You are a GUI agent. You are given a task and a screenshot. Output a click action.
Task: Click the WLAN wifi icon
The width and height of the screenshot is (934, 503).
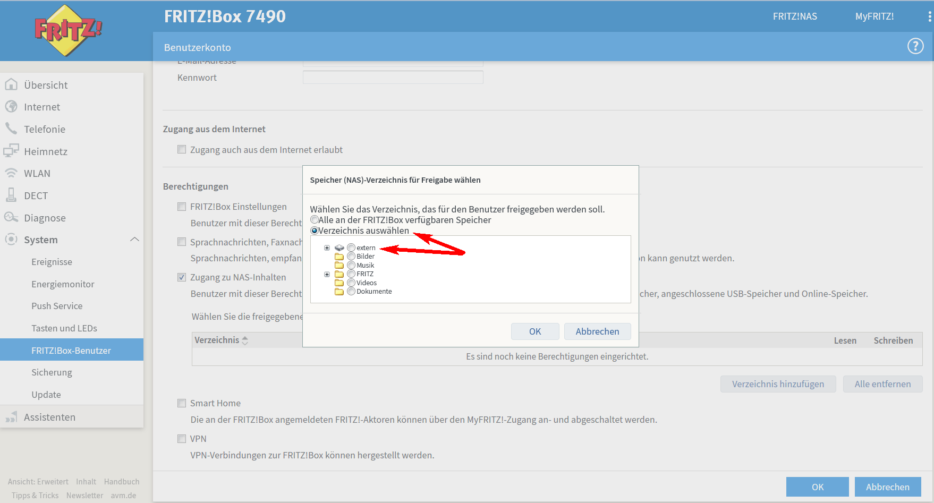tap(11, 173)
